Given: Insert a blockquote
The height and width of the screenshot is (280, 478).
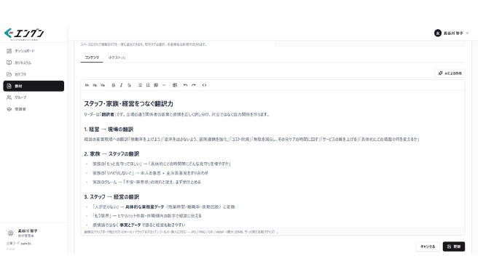Looking at the screenshot, I should [156, 85].
